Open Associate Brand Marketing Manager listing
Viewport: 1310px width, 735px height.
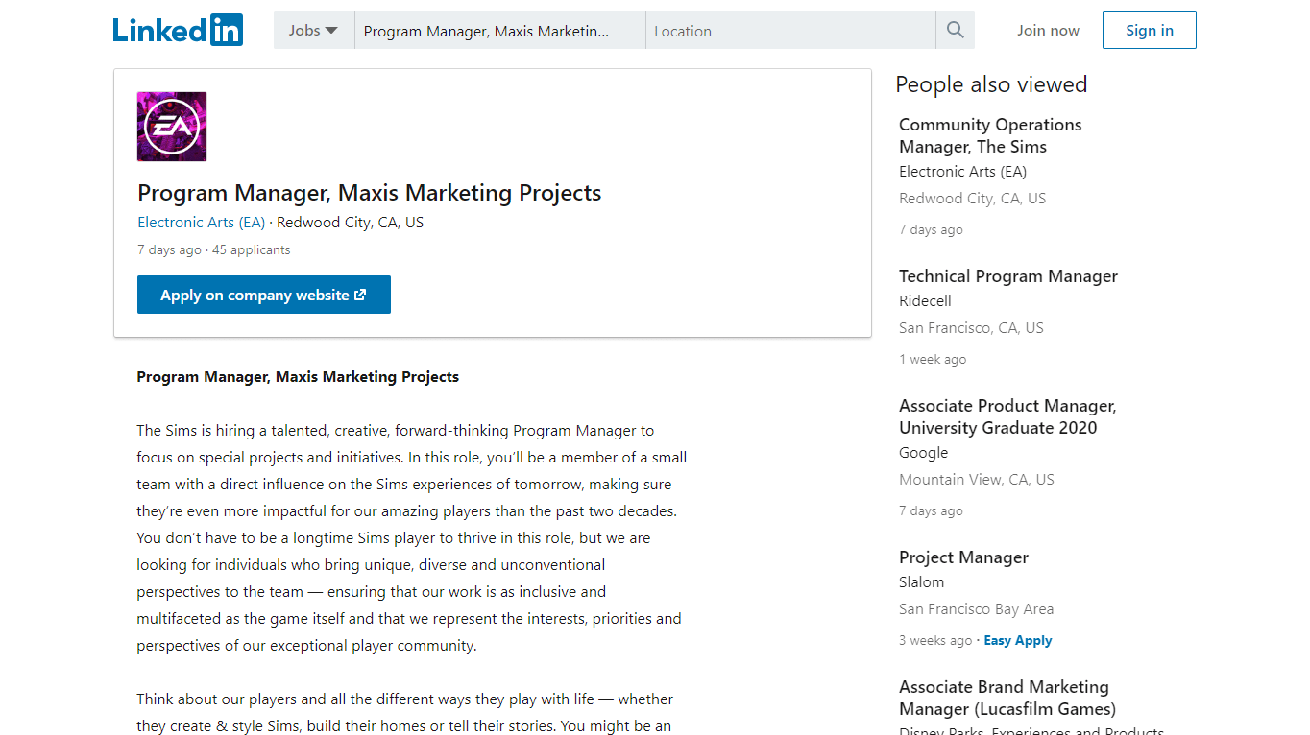click(1007, 698)
